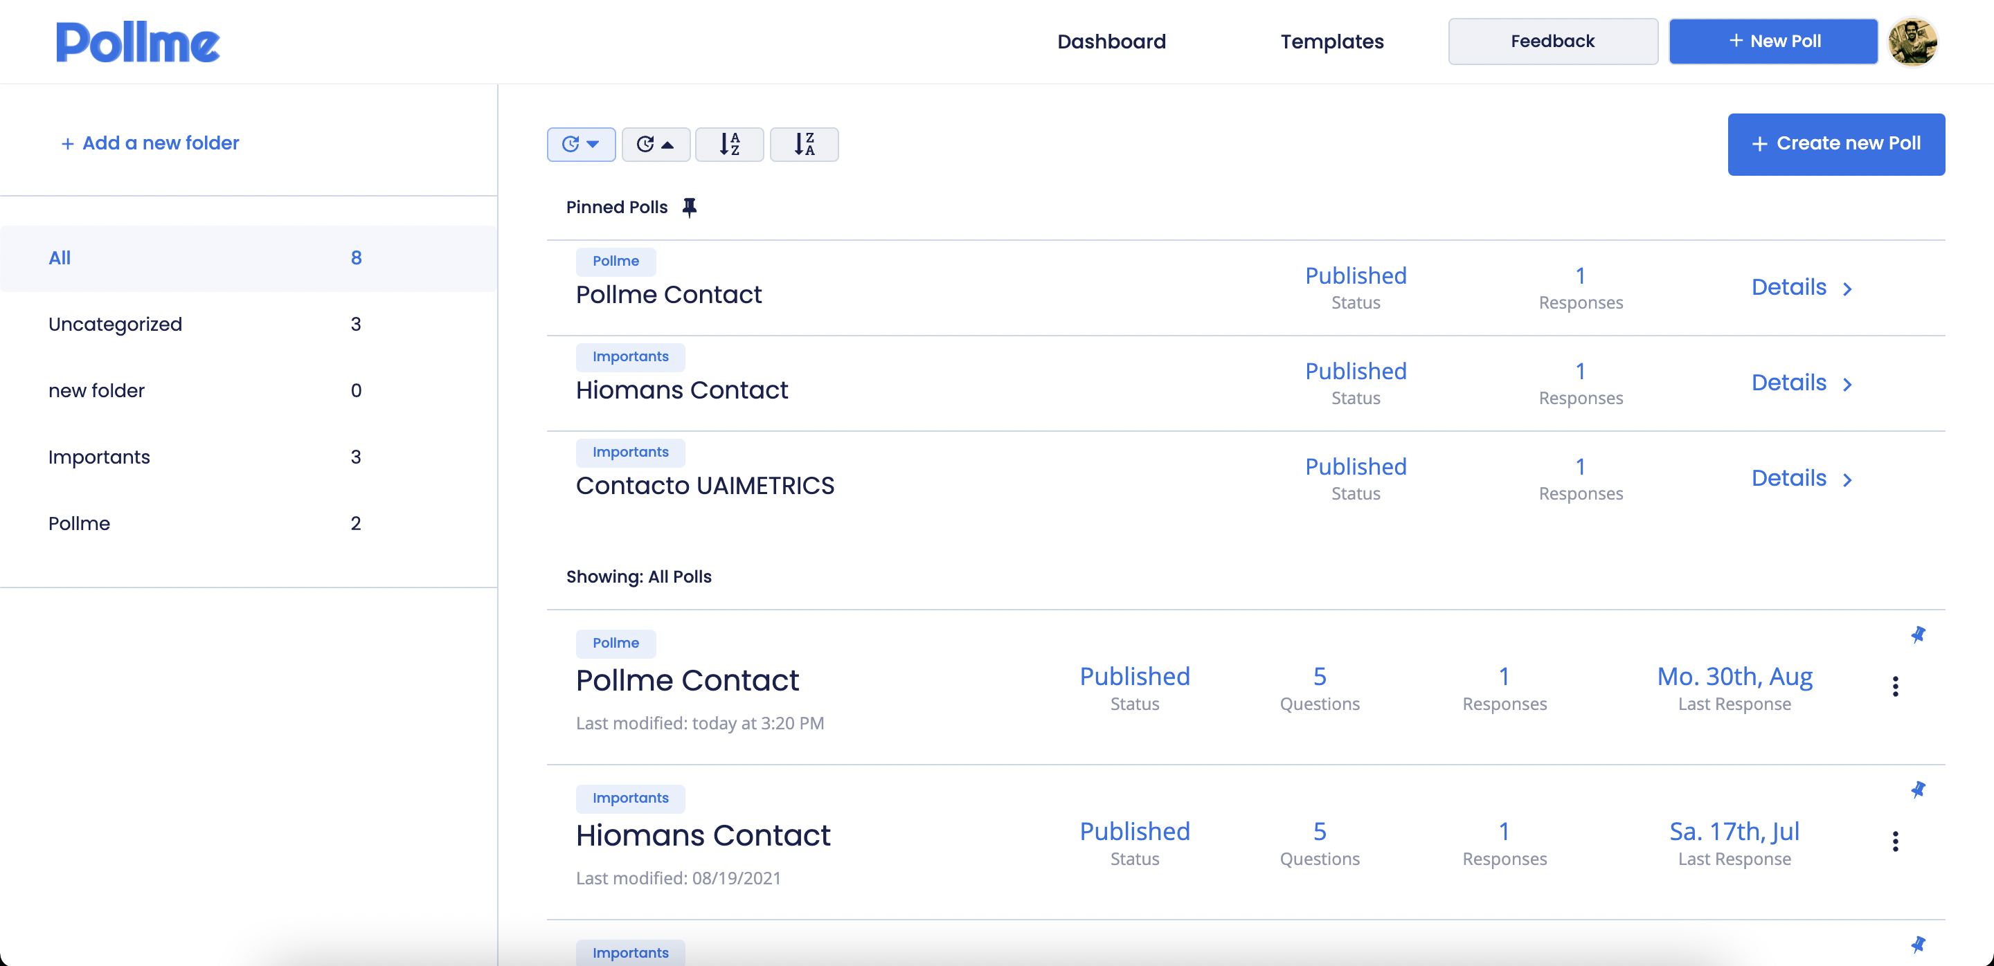Select the Importants folder

click(204, 457)
